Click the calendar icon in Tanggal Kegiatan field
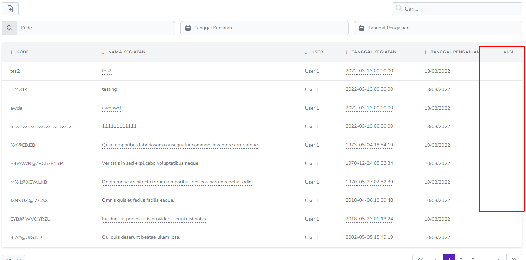Viewport: 526px width, 260px height. (x=188, y=28)
